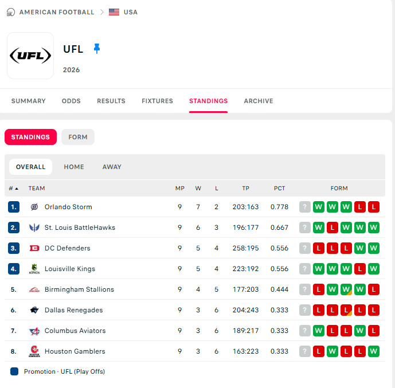Image resolution: width=395 pixels, height=388 pixels.
Task: Click St. Louis BattleHawks' rank 2 badge
Action: [x=14, y=228]
